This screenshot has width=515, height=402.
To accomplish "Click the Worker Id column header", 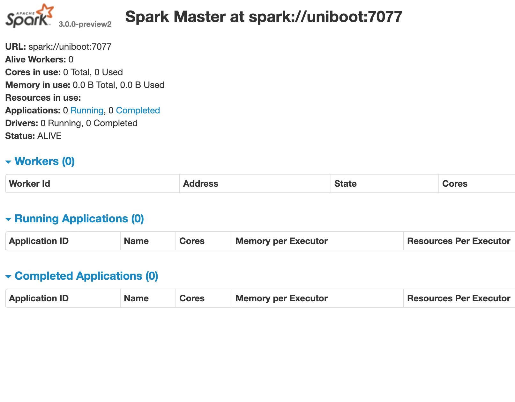I will (x=29, y=183).
